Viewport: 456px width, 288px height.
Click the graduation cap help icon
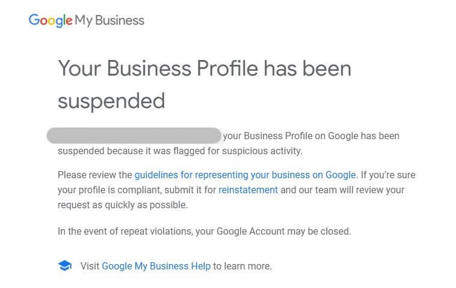click(64, 265)
